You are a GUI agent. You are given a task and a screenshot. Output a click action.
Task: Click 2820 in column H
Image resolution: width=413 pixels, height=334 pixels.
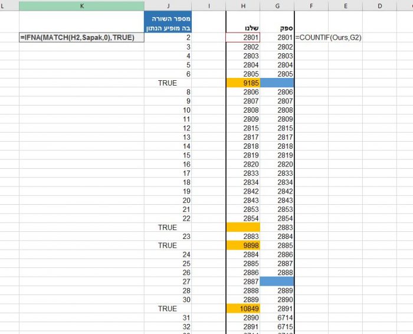point(243,164)
